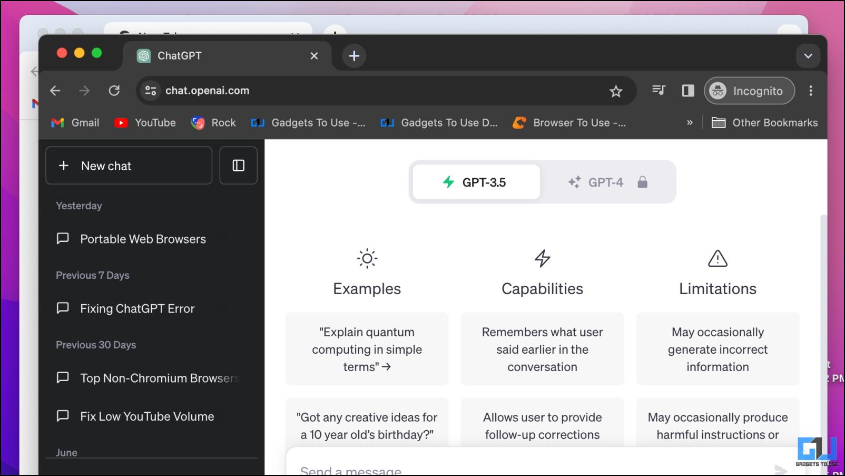This screenshot has width=845, height=476.
Task: Select the locked GPT-4 model tab
Action: pos(607,182)
